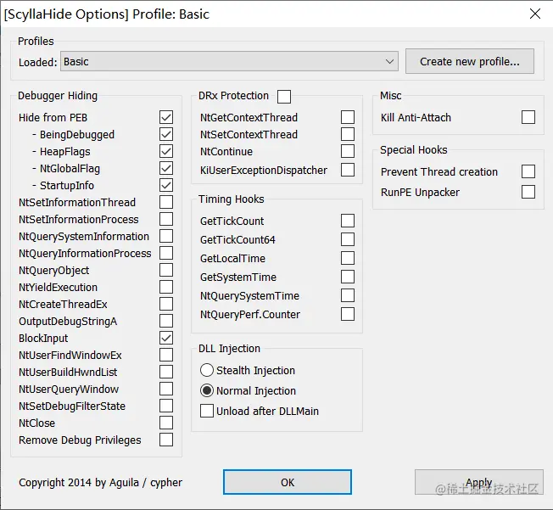Enable NtQueryObject checkbox
This screenshot has height=510, width=553.
pos(166,270)
